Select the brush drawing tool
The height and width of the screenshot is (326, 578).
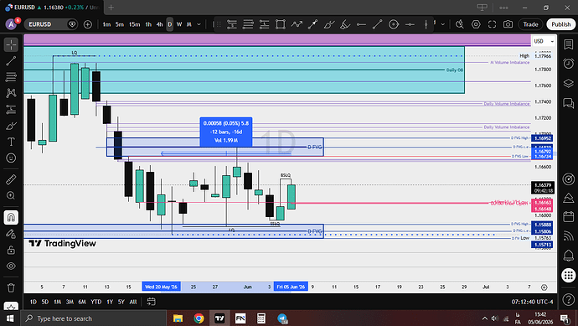click(x=11, y=126)
